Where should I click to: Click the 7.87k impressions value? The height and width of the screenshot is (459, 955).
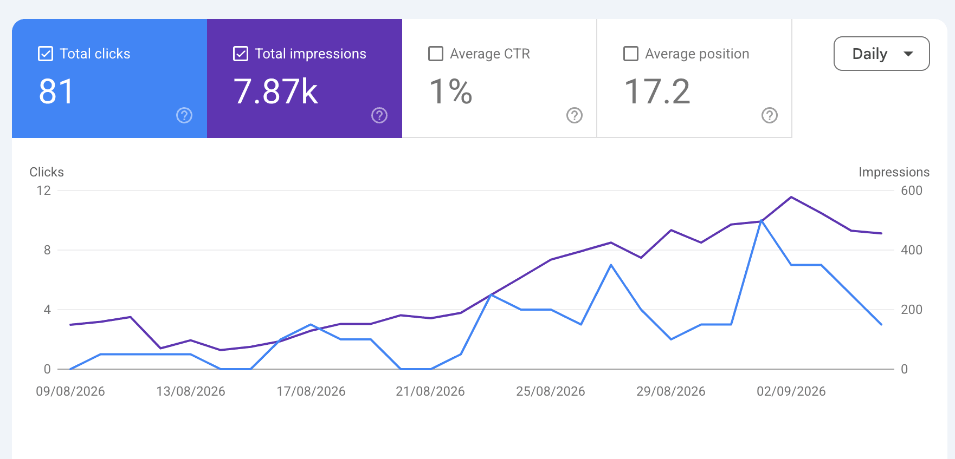tap(276, 91)
